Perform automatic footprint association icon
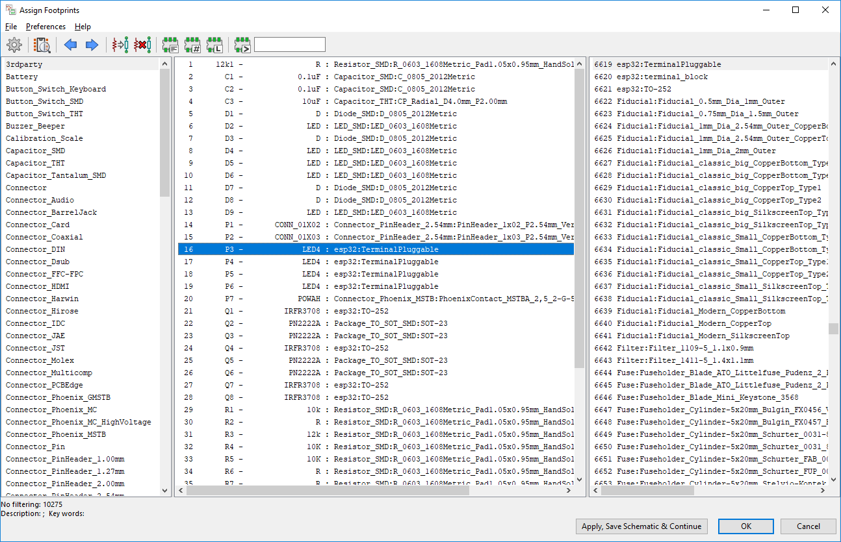 (120, 45)
